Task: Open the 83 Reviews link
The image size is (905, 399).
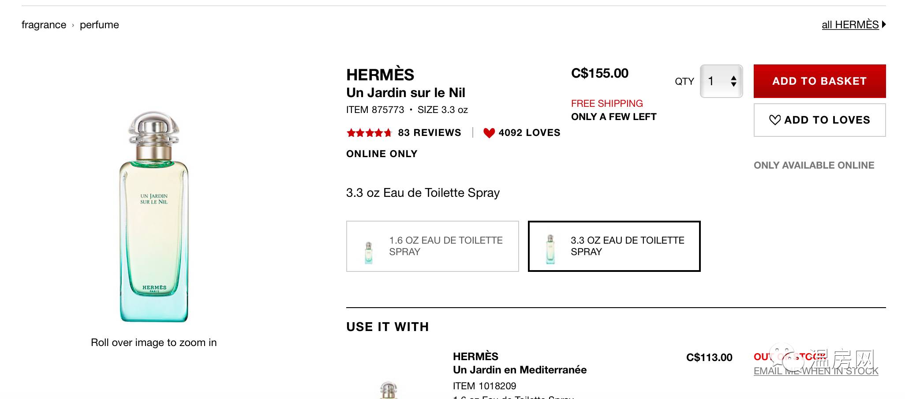Action: coord(429,133)
